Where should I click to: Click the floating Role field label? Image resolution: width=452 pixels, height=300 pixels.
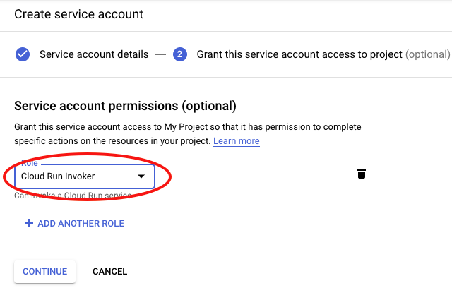pos(29,163)
